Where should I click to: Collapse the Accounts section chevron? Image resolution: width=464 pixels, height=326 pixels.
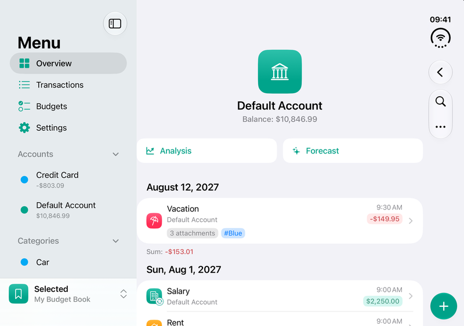[x=115, y=154]
